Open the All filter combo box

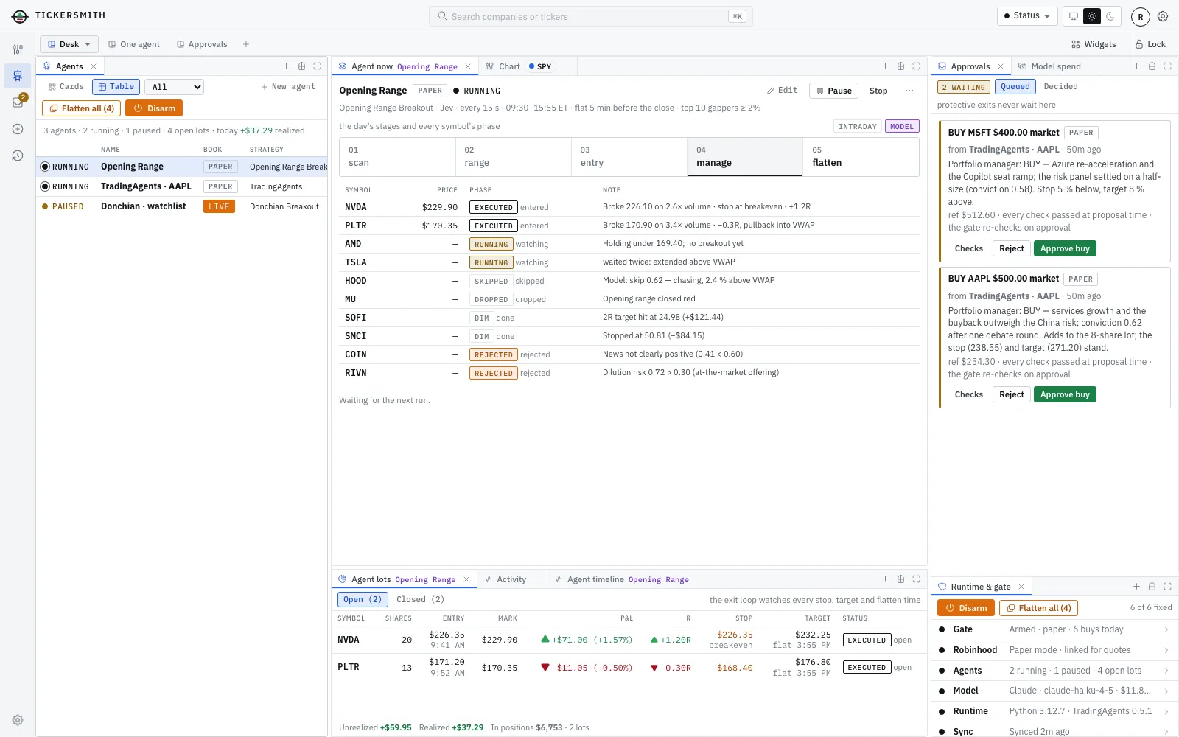tap(174, 87)
